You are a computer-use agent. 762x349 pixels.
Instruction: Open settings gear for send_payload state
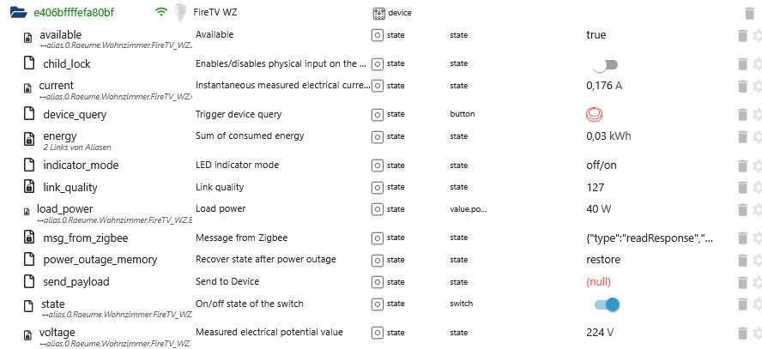[x=757, y=282]
